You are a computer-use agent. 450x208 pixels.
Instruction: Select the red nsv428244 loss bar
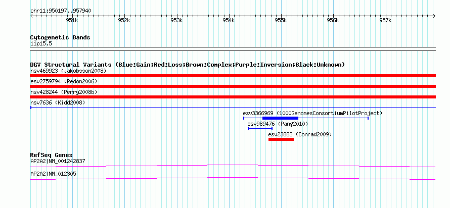(233, 97)
